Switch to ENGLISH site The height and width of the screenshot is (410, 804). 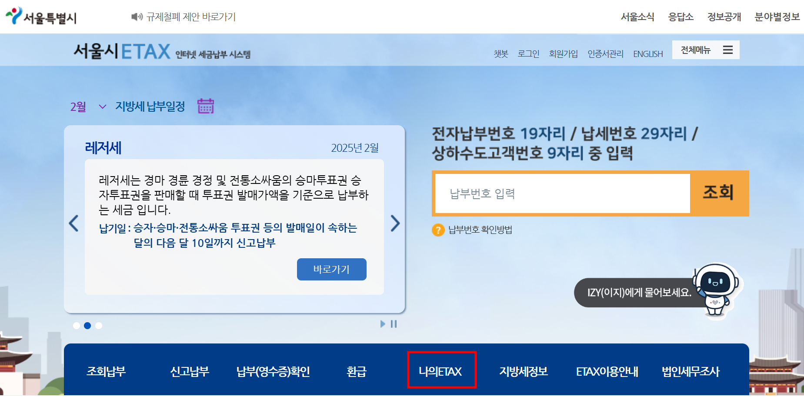point(648,54)
